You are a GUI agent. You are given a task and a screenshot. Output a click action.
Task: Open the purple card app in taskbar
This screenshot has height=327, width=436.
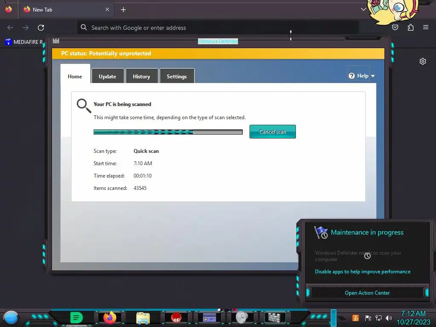coord(209,318)
